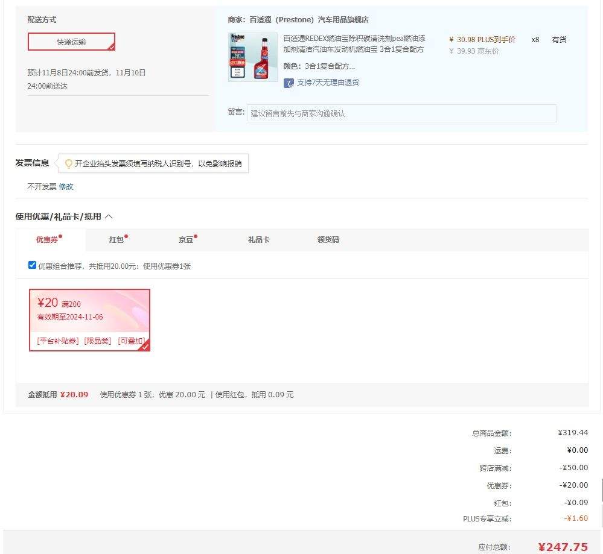Switch to the 红包 tab
Image resolution: width=603 pixels, height=554 pixels.
pyautogui.click(x=116, y=239)
